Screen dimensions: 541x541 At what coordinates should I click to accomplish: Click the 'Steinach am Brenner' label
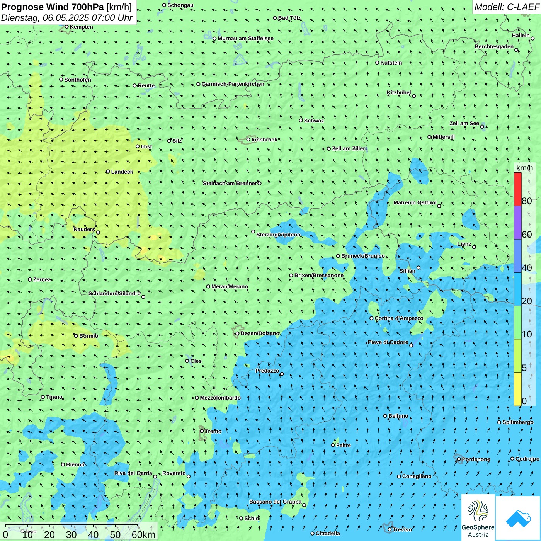[x=230, y=183]
